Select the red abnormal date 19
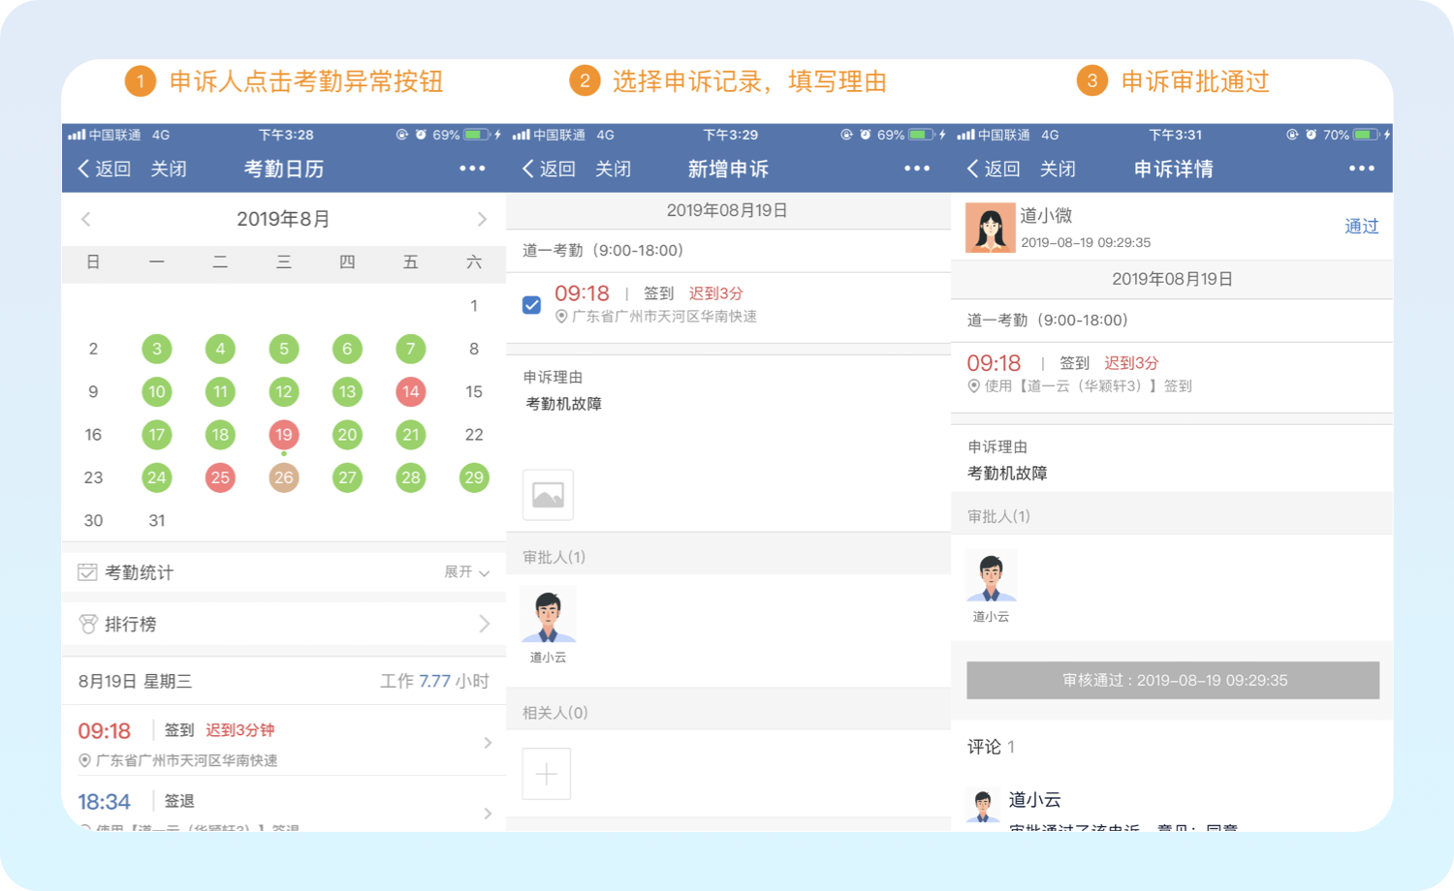The image size is (1454, 891). coord(283,435)
